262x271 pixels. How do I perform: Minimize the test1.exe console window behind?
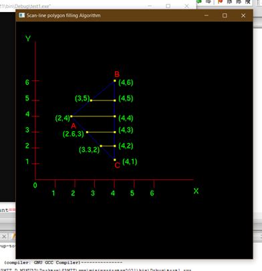(x=150, y=6)
